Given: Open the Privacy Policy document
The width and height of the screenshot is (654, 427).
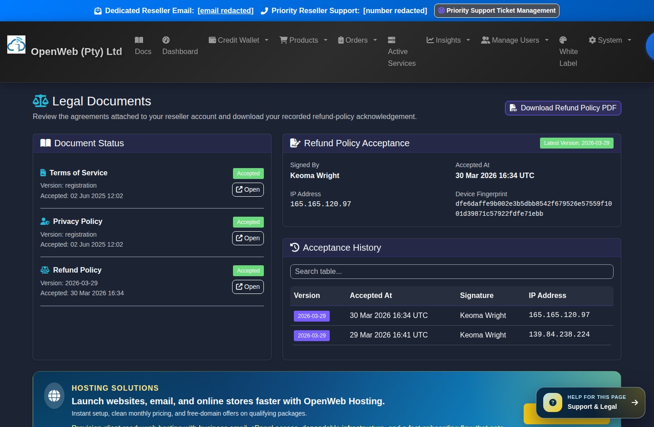Looking at the screenshot, I should coord(248,238).
